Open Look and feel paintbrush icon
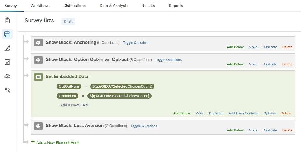Viewport: 301px width, 152px height. (x=7, y=48)
